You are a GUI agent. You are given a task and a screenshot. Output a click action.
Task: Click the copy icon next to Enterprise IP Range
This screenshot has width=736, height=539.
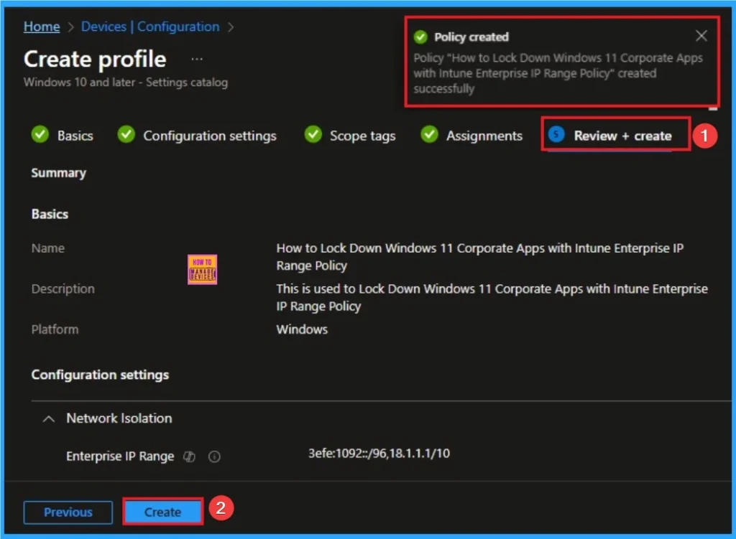[189, 456]
